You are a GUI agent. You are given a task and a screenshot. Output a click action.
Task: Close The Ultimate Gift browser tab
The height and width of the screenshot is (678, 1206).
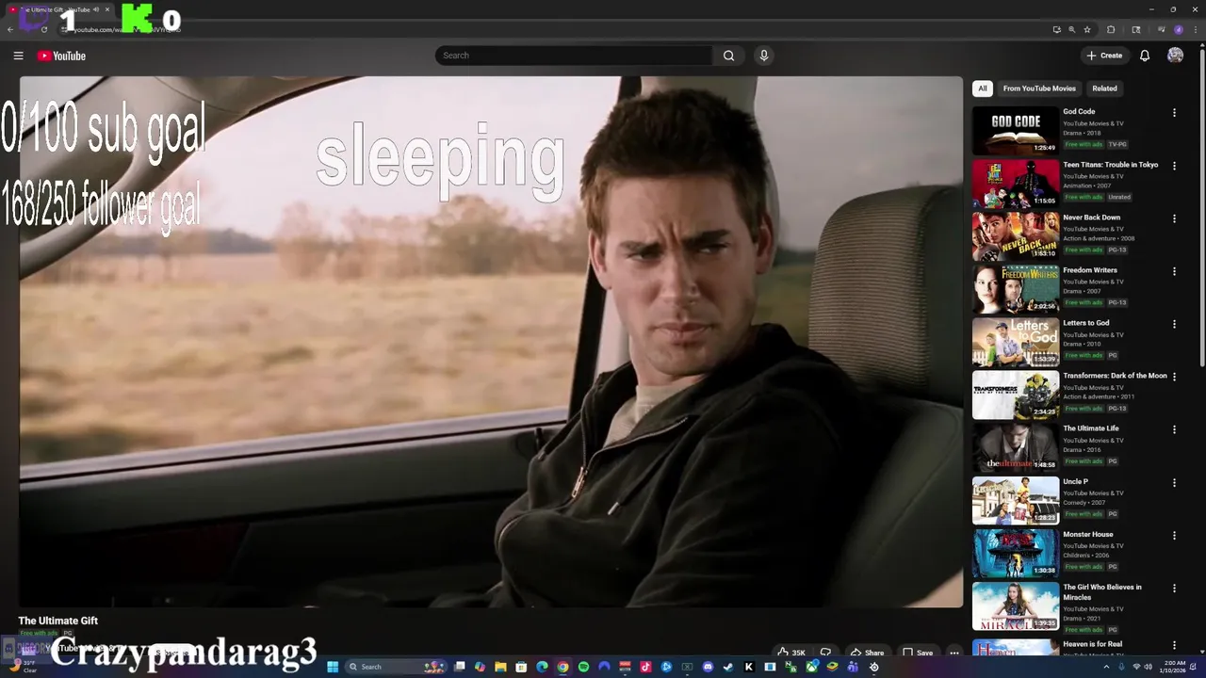(x=107, y=9)
